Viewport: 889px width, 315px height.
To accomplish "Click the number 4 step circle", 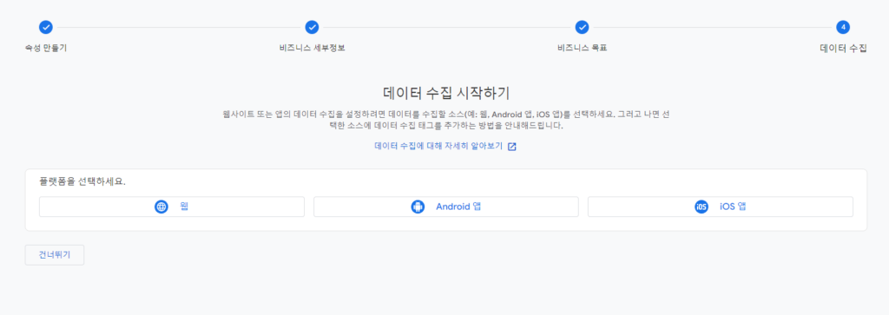I will pos(843,27).
